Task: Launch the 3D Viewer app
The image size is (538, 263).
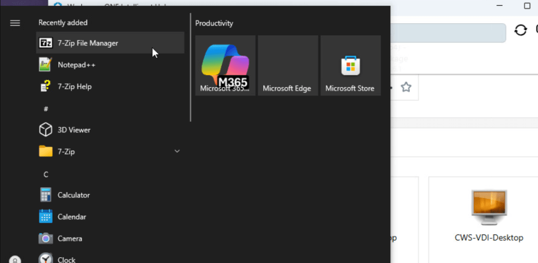Action: click(74, 130)
